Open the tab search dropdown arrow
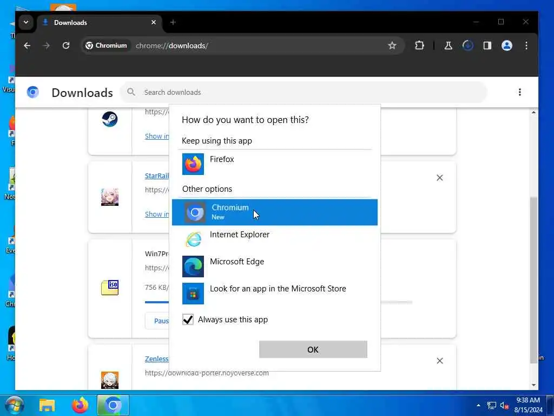This screenshot has width=554, height=416. coord(26,22)
